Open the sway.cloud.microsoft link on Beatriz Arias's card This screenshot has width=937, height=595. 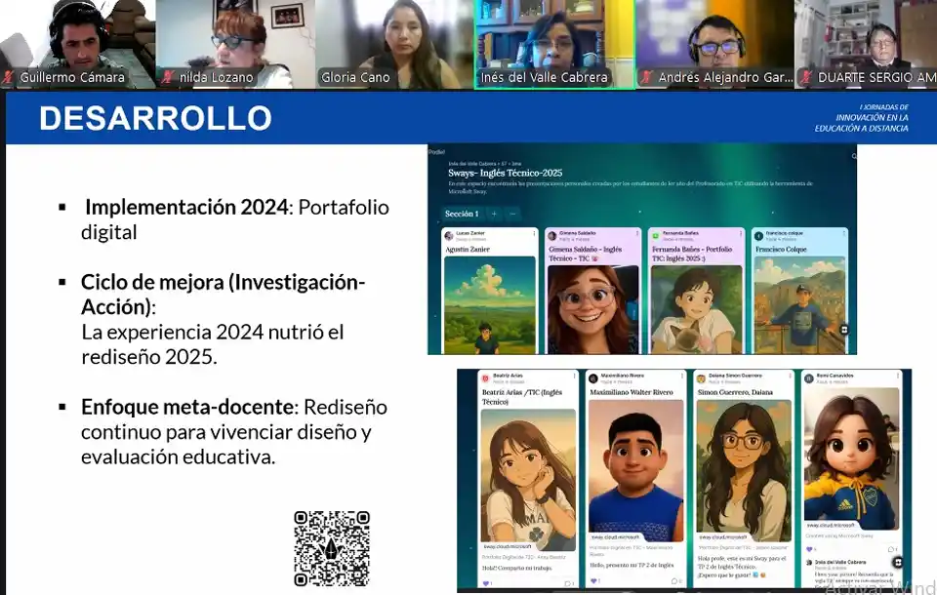[509, 546]
